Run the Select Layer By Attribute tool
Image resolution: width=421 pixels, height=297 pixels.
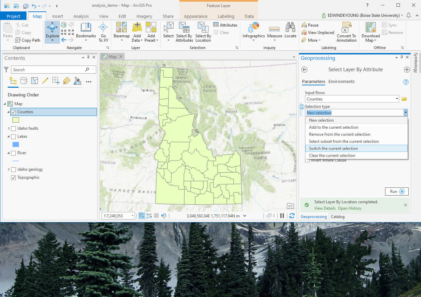click(397, 191)
